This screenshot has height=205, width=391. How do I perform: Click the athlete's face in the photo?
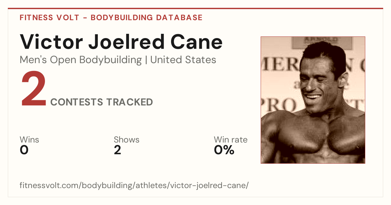pos(318,81)
